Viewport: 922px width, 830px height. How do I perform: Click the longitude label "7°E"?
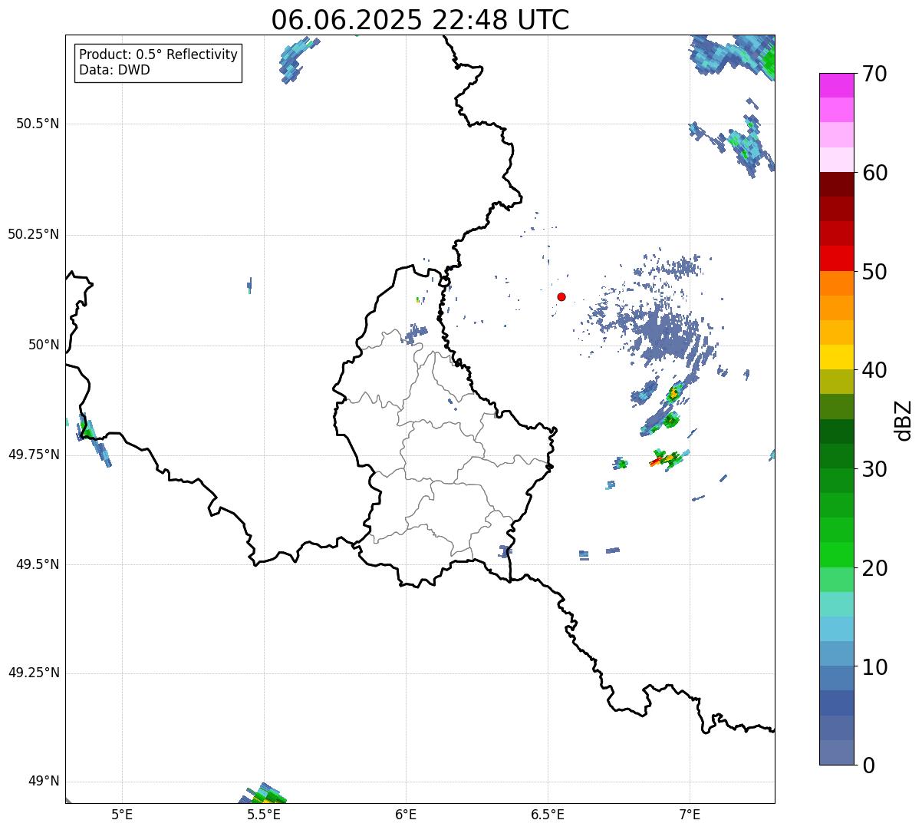tap(690, 815)
